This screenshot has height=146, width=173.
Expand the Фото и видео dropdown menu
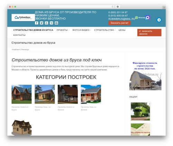click(82, 30)
